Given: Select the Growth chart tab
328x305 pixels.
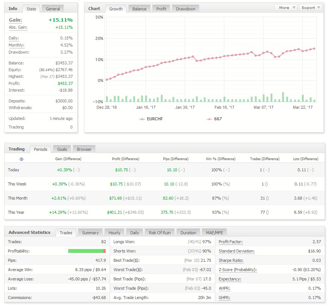Looking at the screenshot, I should (116, 9).
